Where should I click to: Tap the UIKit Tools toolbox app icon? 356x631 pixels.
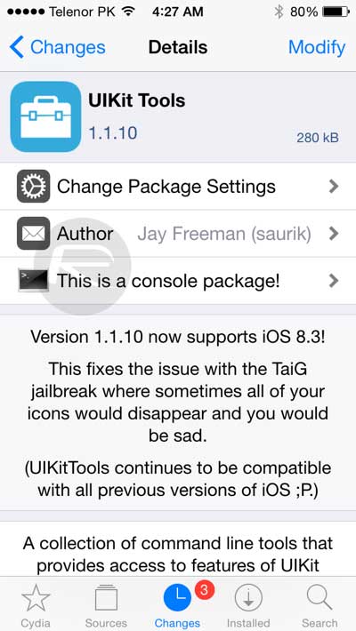45,116
